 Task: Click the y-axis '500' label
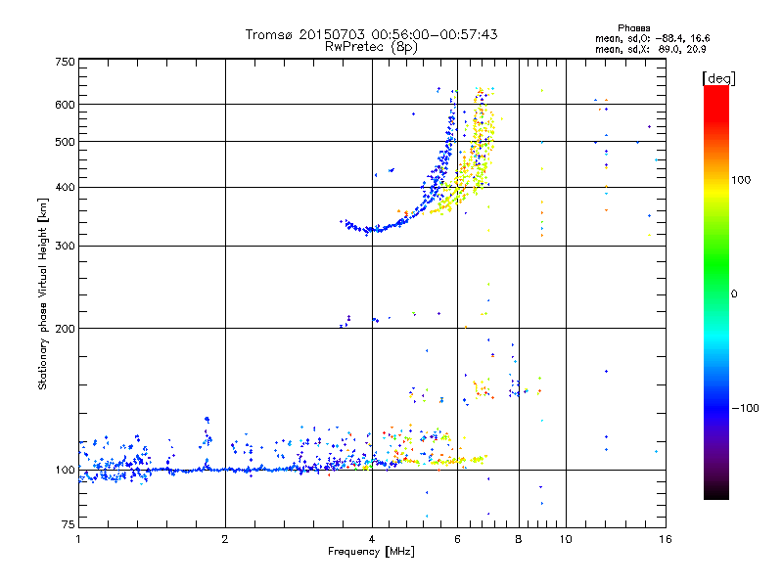click(x=65, y=142)
